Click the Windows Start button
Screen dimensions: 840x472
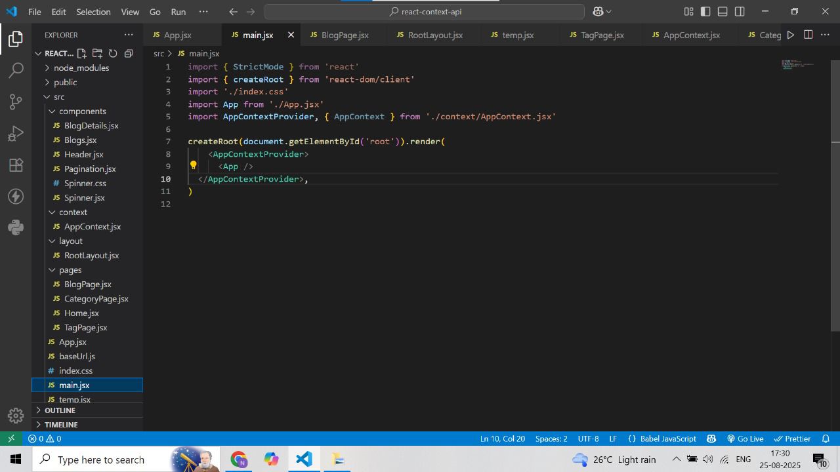click(x=16, y=459)
